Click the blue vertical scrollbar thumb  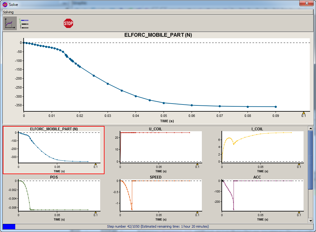[x=310, y=160]
